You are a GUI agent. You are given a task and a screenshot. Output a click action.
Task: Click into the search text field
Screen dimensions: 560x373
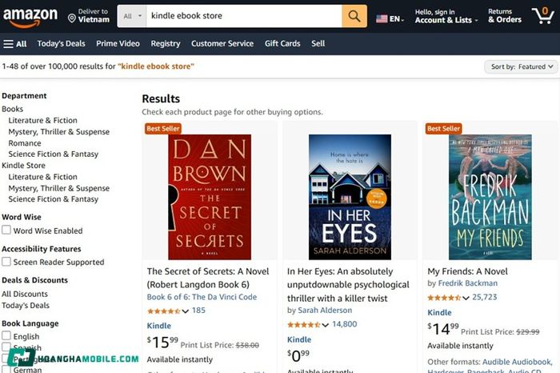pyautogui.click(x=240, y=16)
